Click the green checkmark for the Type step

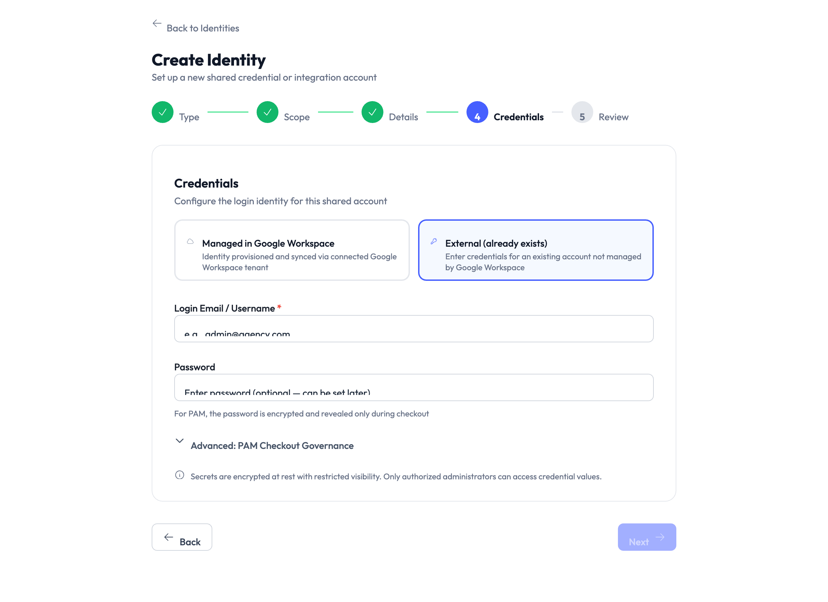pos(163,112)
